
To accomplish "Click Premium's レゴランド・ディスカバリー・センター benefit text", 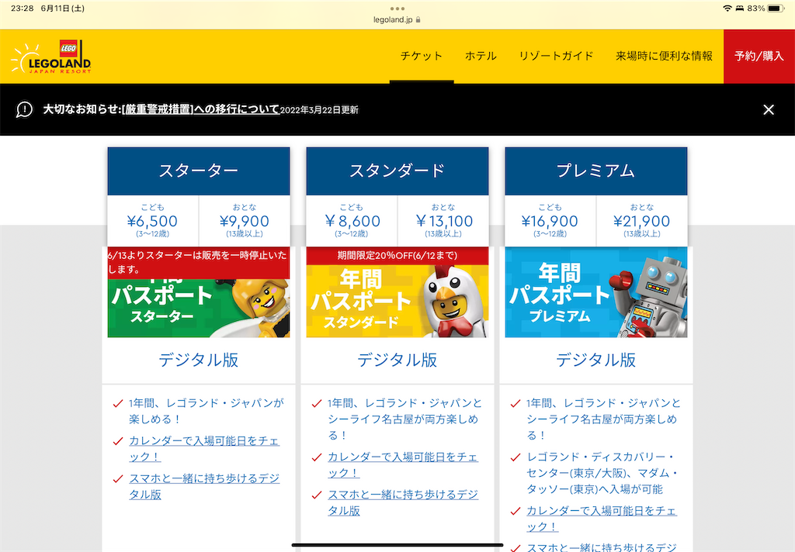I will (x=602, y=473).
